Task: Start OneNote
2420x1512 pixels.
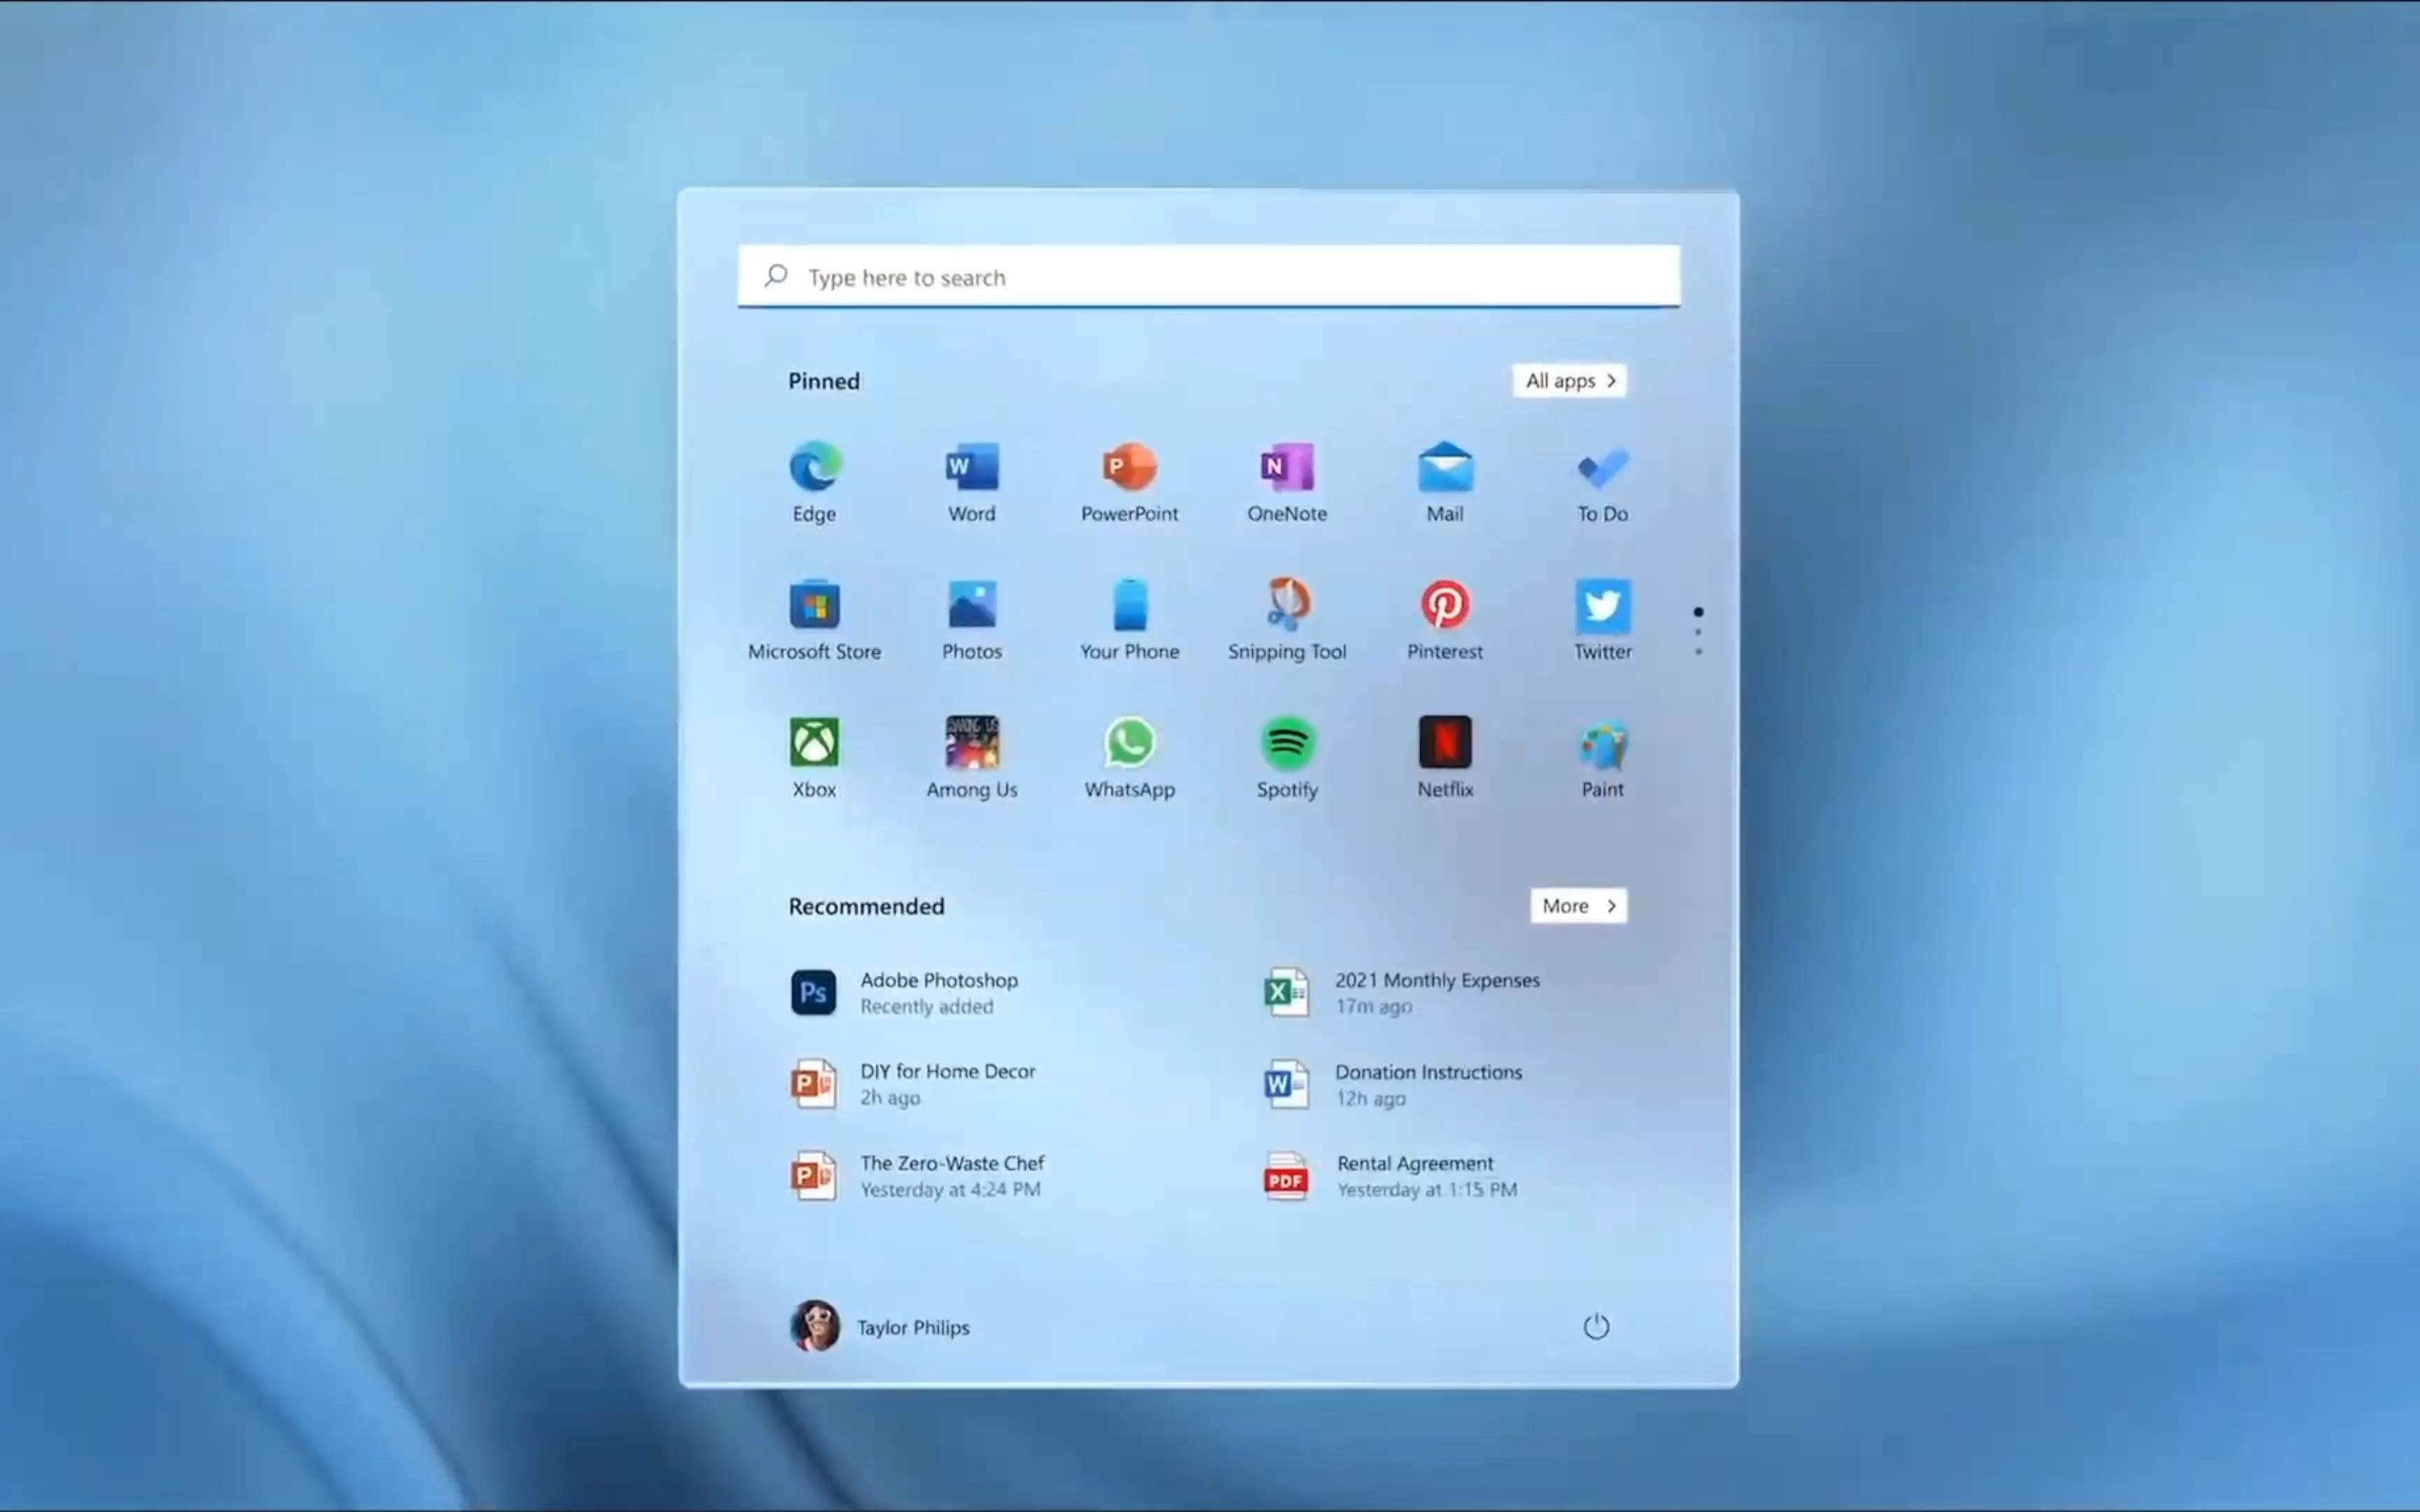Action: 1286,481
